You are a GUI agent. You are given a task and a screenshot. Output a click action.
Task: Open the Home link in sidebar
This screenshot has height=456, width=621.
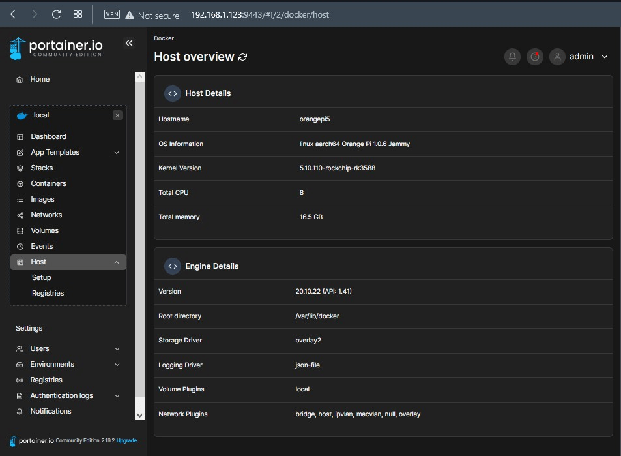click(x=40, y=80)
